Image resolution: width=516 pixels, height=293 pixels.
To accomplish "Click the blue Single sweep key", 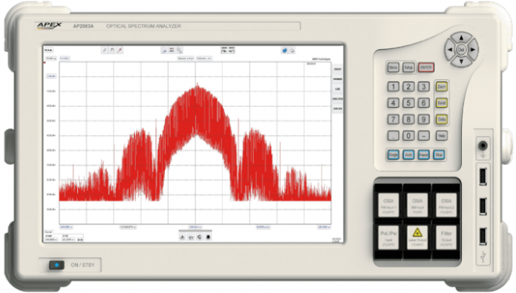I will pyautogui.click(x=393, y=154).
